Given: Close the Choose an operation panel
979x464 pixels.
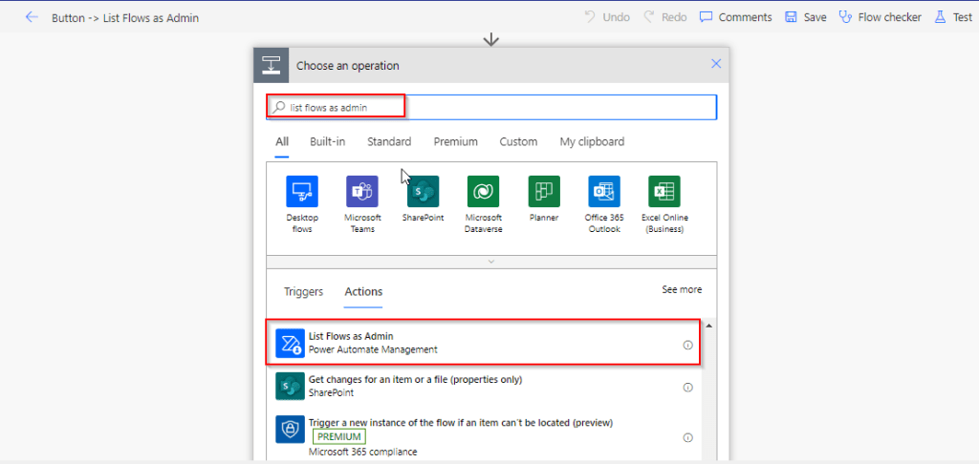Looking at the screenshot, I should [716, 64].
